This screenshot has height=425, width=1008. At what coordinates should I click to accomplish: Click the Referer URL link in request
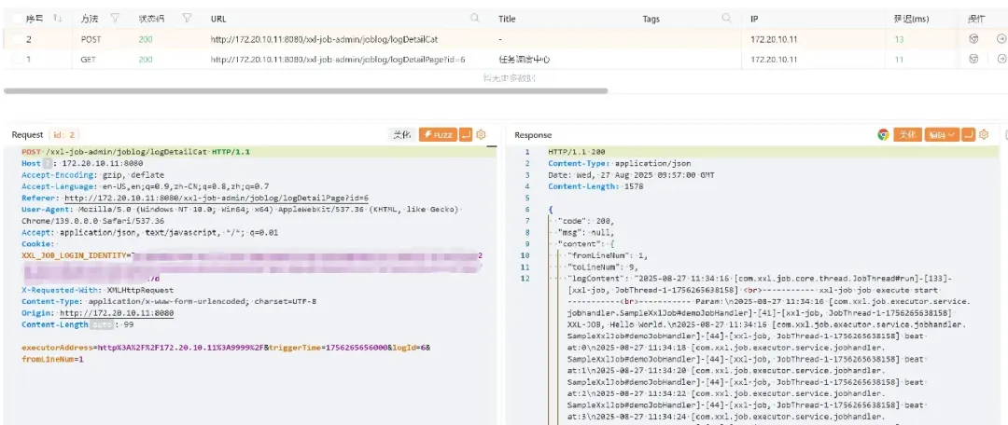tap(216, 199)
